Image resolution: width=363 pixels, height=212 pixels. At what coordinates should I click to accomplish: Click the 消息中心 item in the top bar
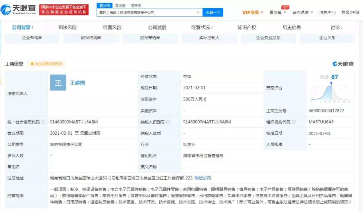327,12
